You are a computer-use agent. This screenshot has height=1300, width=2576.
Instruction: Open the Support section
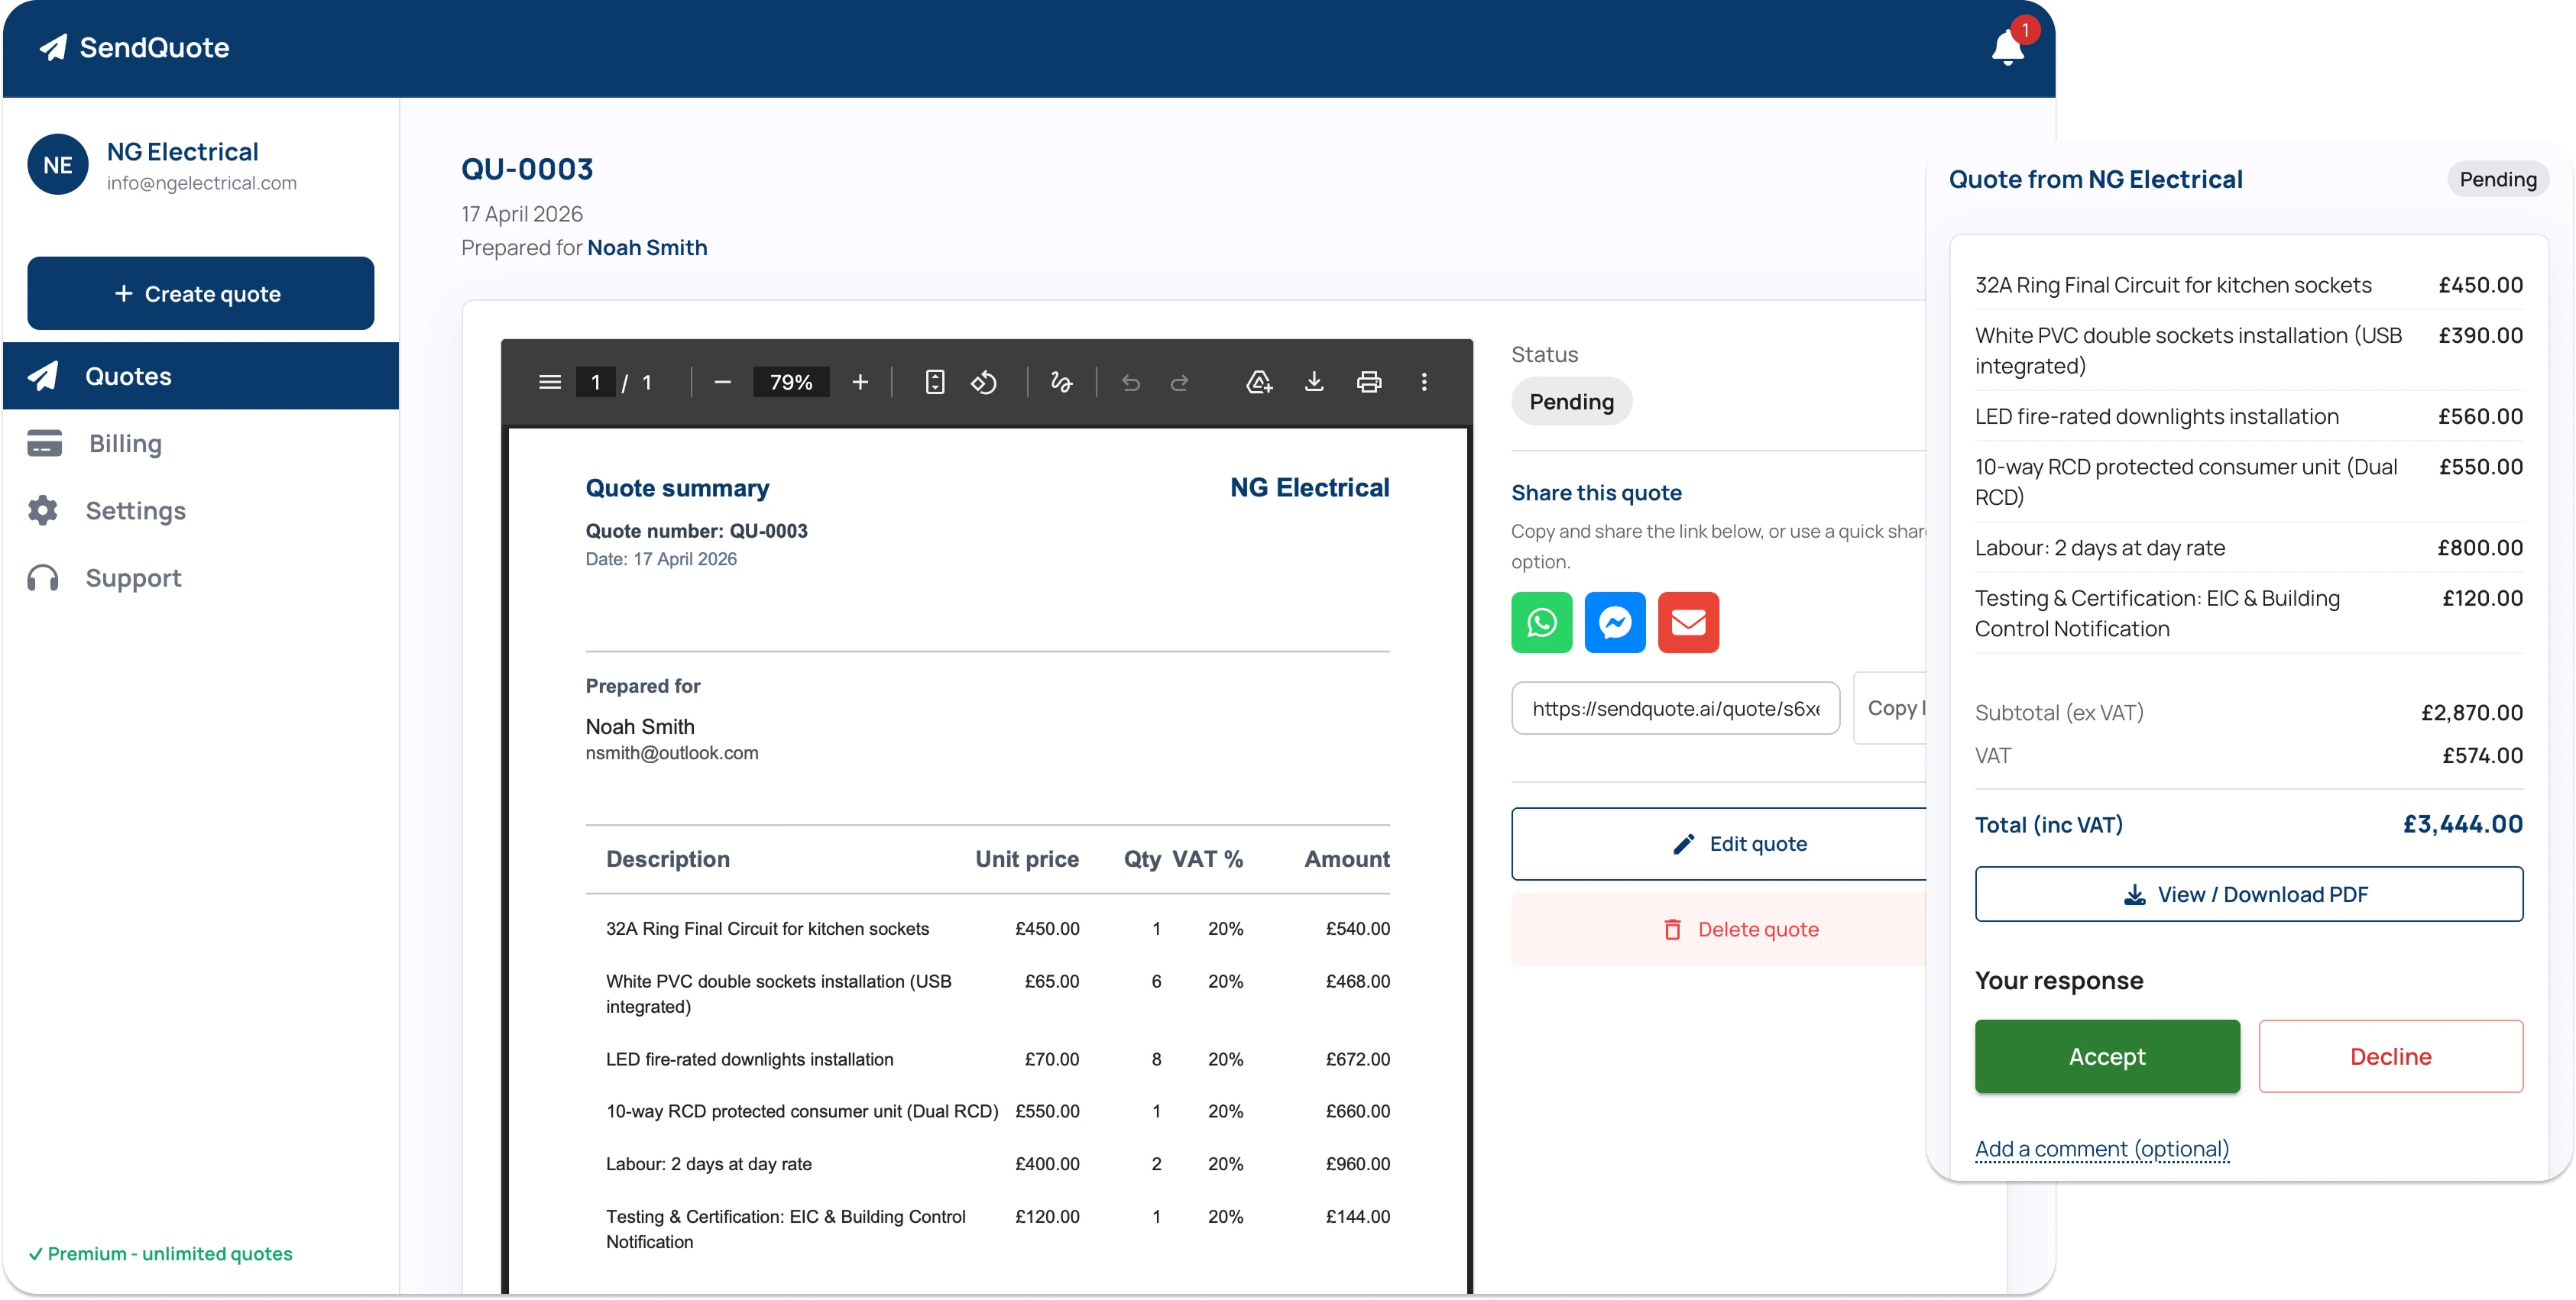coord(201,577)
